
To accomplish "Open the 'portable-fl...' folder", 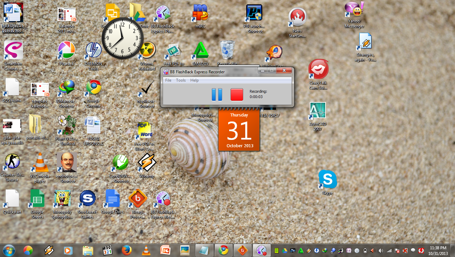I will (x=37, y=127).
